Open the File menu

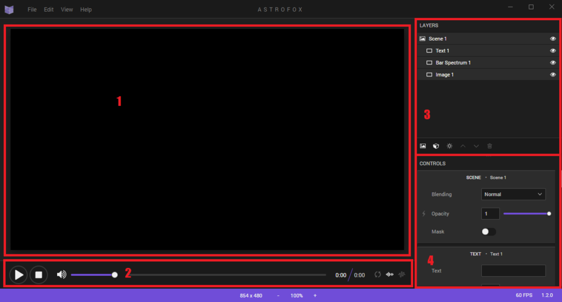click(x=32, y=10)
